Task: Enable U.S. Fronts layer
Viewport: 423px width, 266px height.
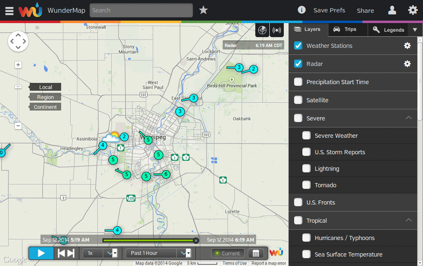Action: (298, 202)
